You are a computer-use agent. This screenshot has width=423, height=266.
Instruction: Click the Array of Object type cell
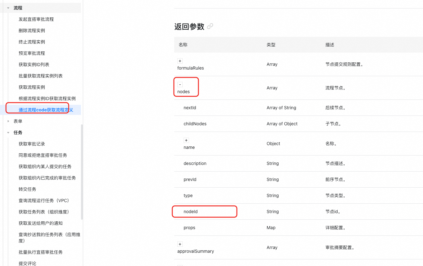click(x=282, y=124)
